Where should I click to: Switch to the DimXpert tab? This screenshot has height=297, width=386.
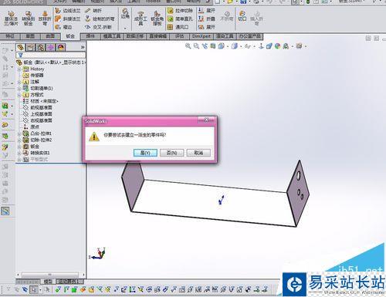(201, 36)
